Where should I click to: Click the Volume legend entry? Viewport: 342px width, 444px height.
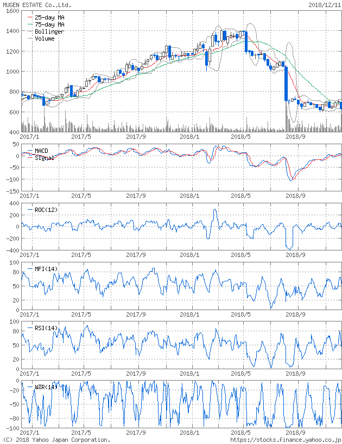pyautogui.click(x=45, y=38)
